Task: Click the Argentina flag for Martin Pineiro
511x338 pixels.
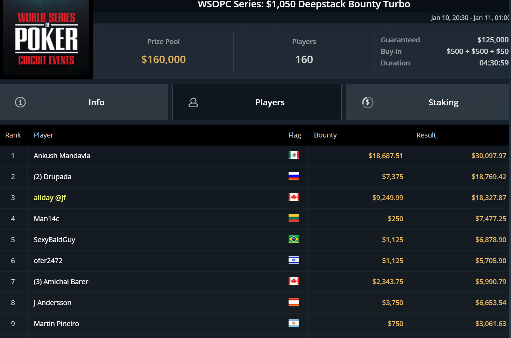Action: click(294, 323)
